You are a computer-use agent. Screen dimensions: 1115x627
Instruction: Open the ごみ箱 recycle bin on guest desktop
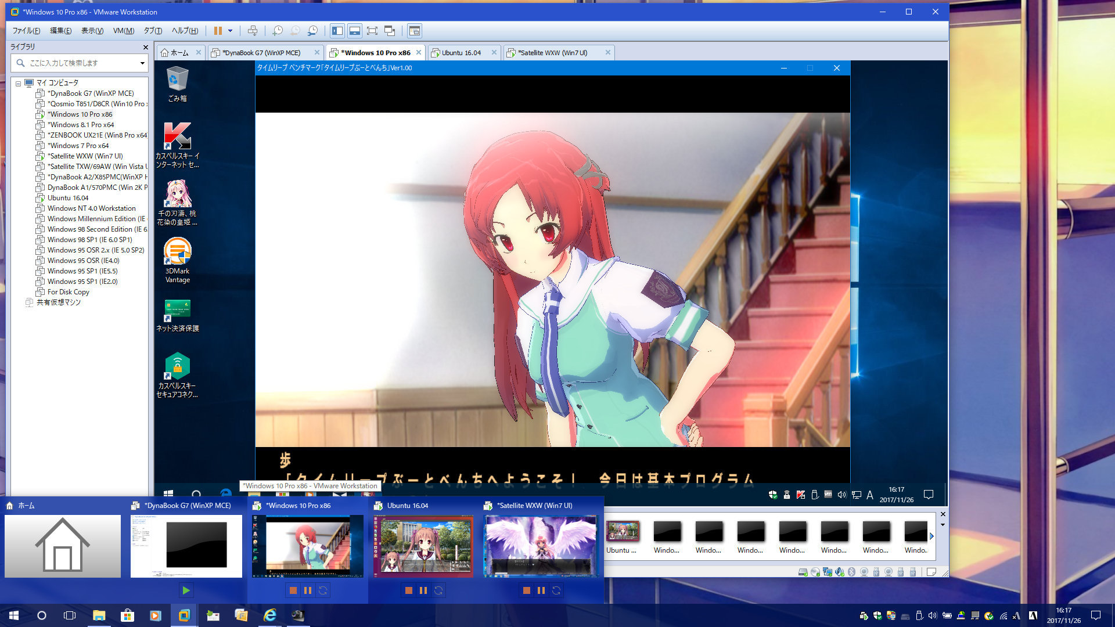[x=177, y=84]
